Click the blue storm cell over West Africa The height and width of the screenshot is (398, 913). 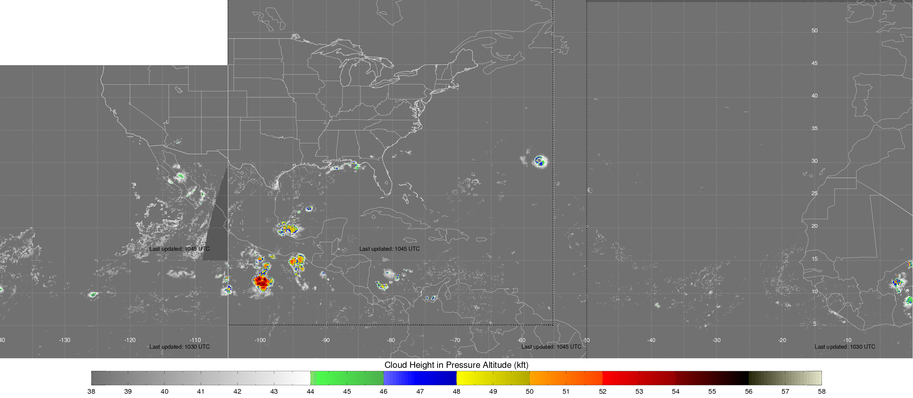(897, 282)
